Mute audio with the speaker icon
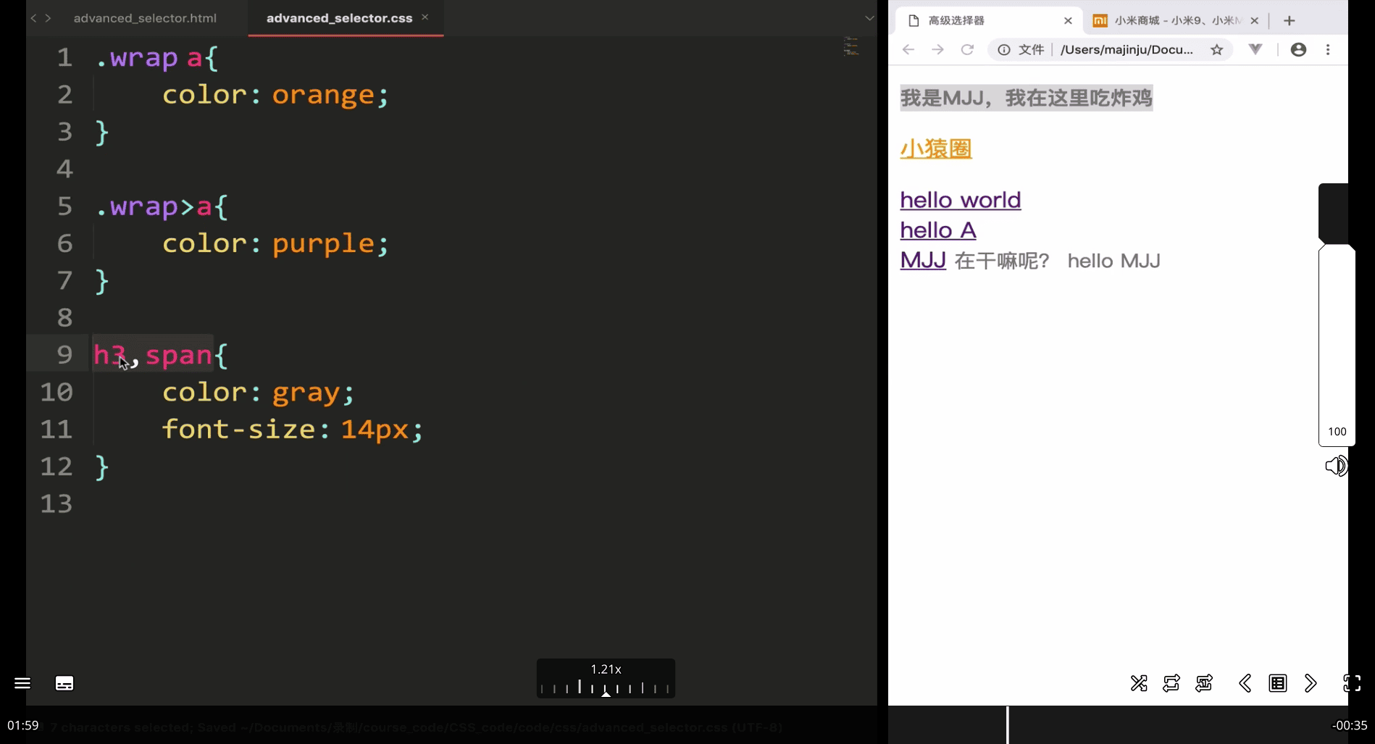1375x744 pixels. coord(1336,466)
